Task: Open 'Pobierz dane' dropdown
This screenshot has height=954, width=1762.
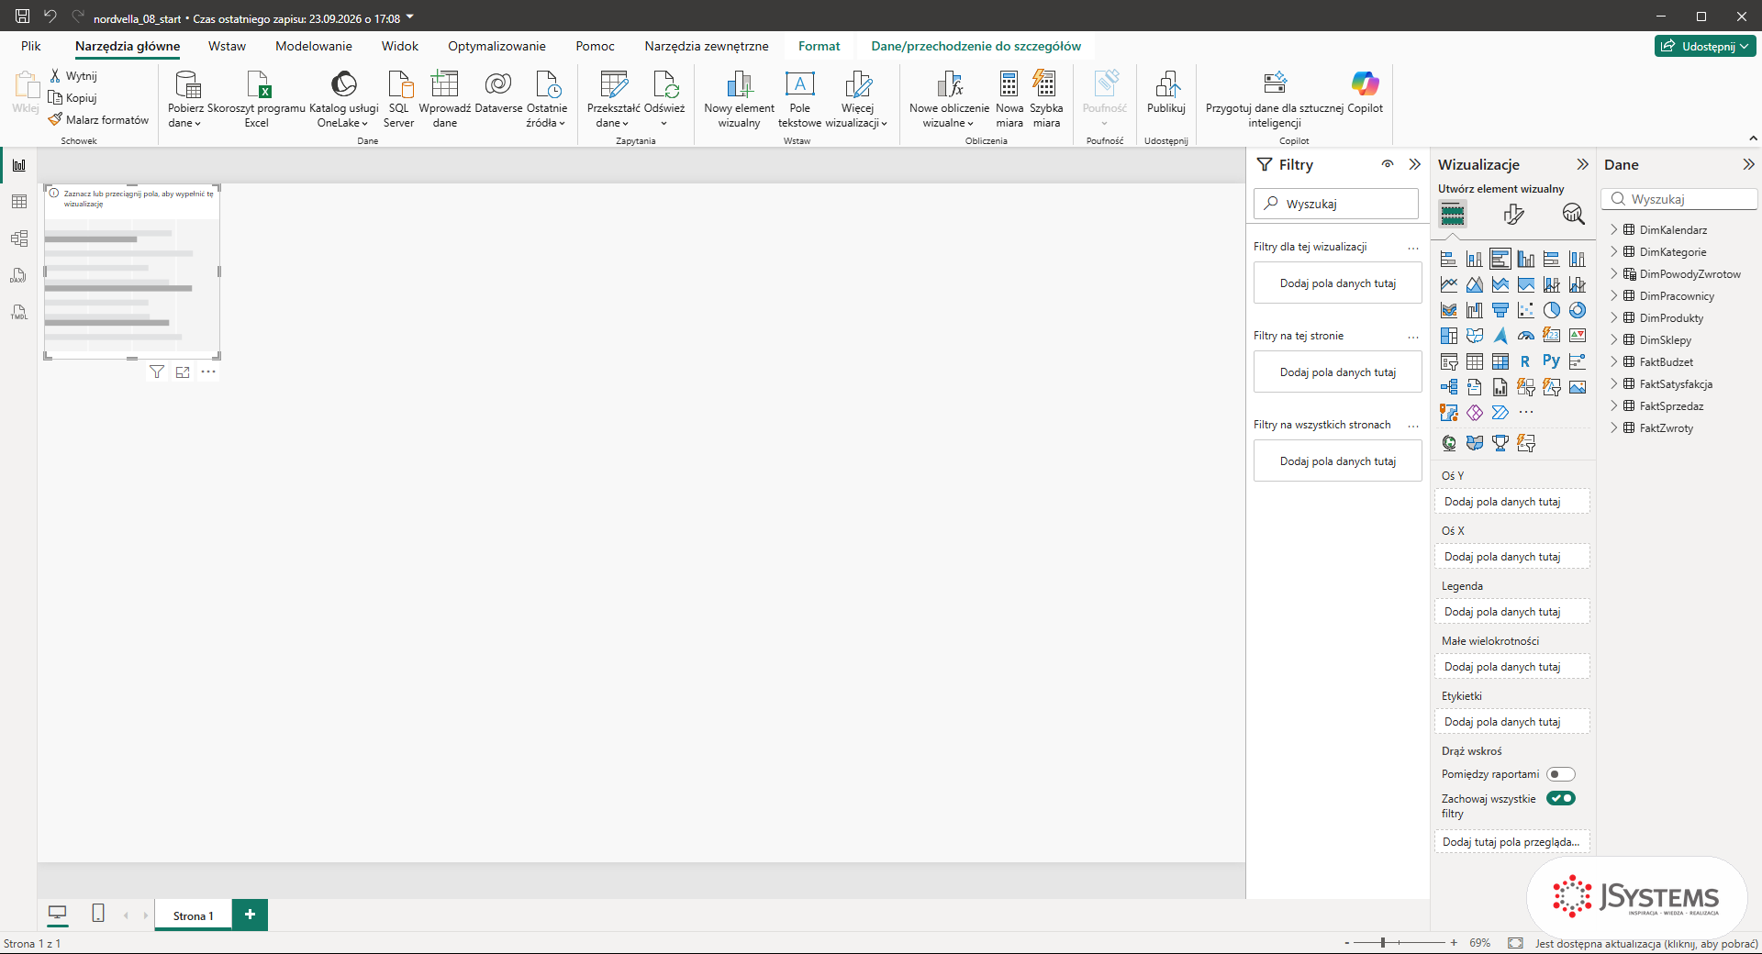Action: [185, 99]
